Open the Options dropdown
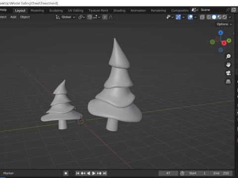Image resolution: width=238 pixels, height=178 pixels. [224, 24]
